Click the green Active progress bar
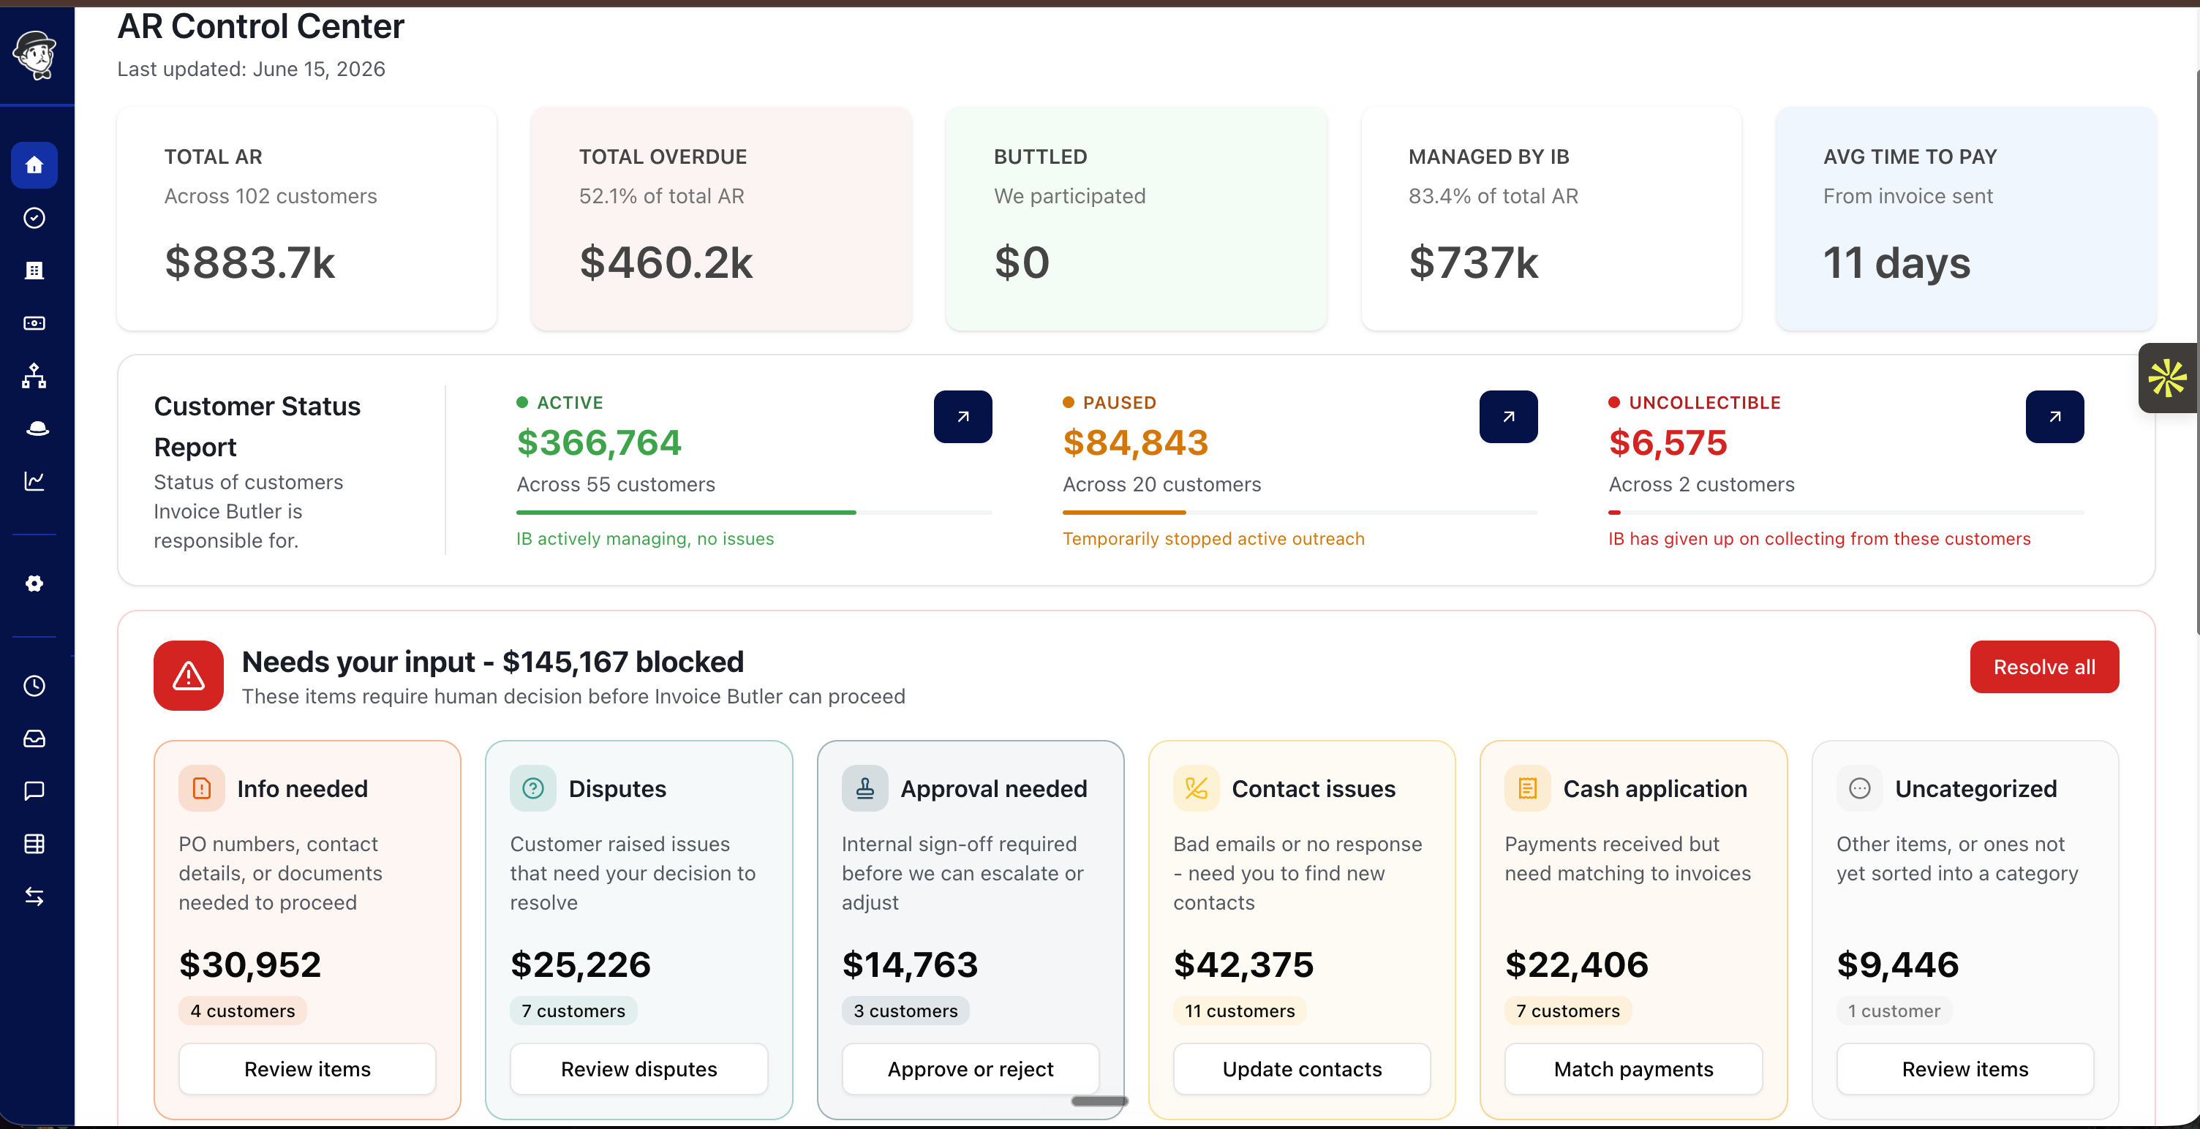 [753, 513]
